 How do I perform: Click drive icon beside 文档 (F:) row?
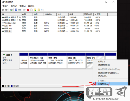3,31
